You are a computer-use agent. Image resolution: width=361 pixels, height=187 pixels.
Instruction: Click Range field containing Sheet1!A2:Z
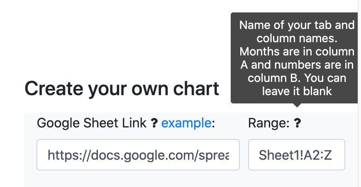tap(296, 155)
